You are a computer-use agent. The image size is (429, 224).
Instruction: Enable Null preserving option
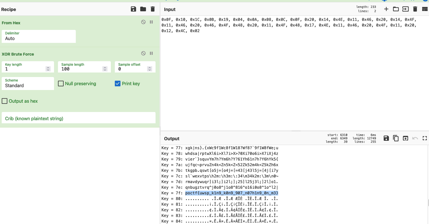coord(61,84)
